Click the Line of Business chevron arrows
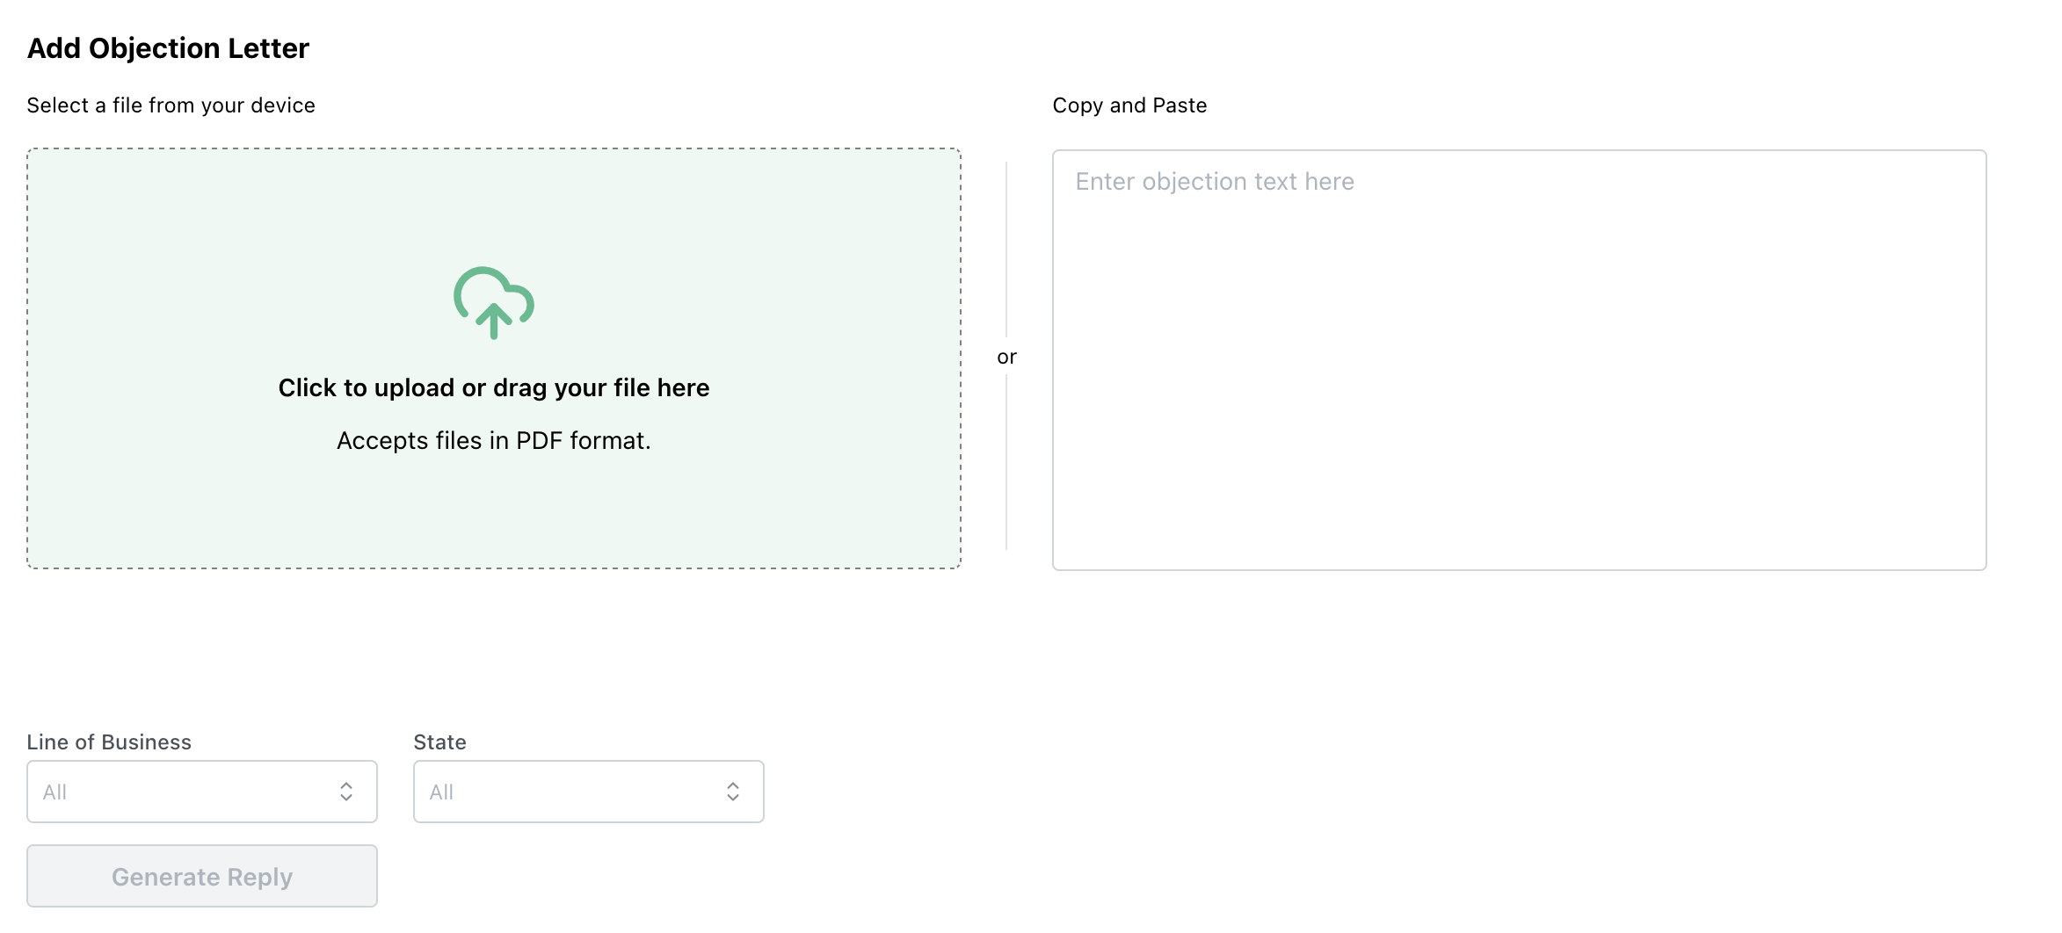This screenshot has width=2062, height=933. pos(346,792)
